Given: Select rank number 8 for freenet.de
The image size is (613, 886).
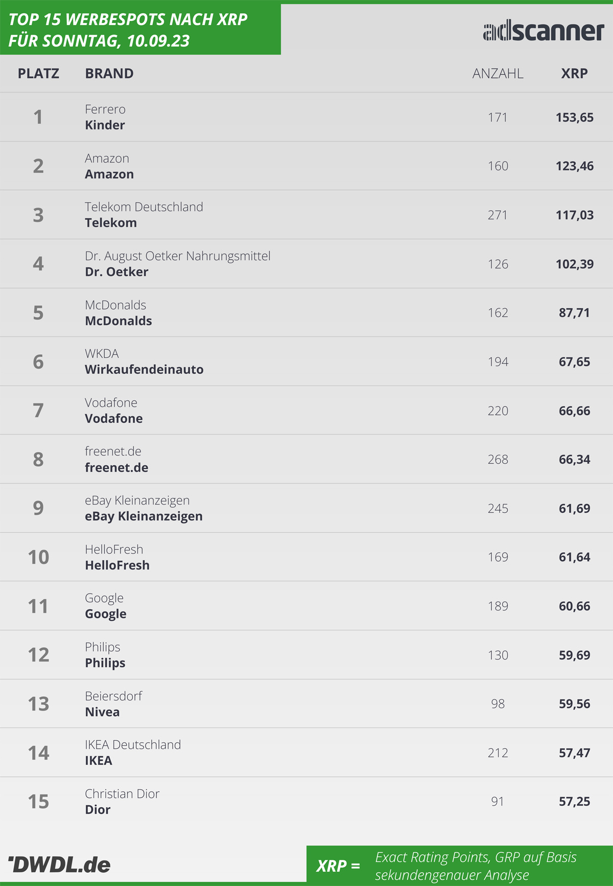Looking at the screenshot, I should click(x=38, y=460).
